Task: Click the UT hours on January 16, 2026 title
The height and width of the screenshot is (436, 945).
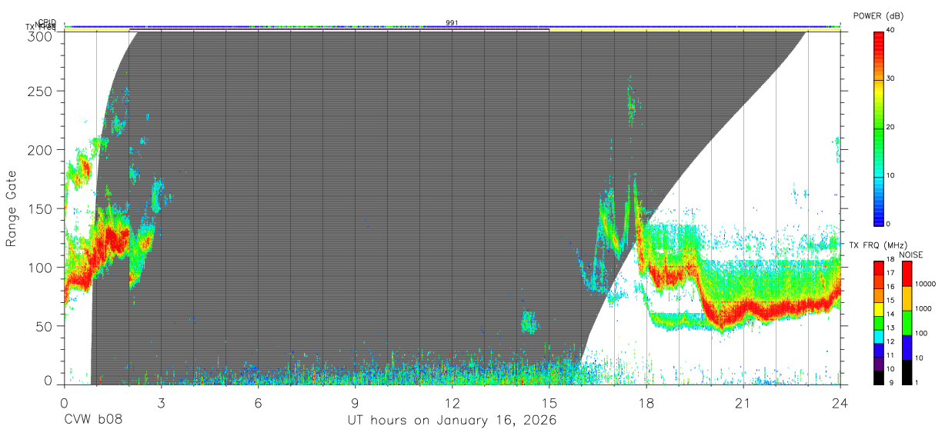Action: (452, 421)
